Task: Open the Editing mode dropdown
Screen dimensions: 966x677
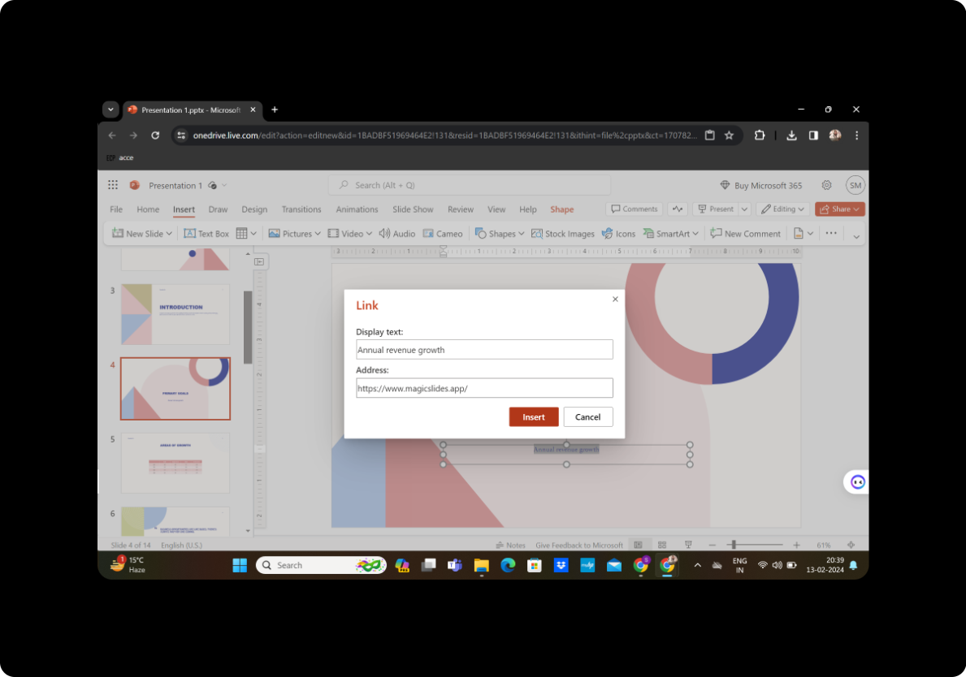Action: click(x=782, y=209)
